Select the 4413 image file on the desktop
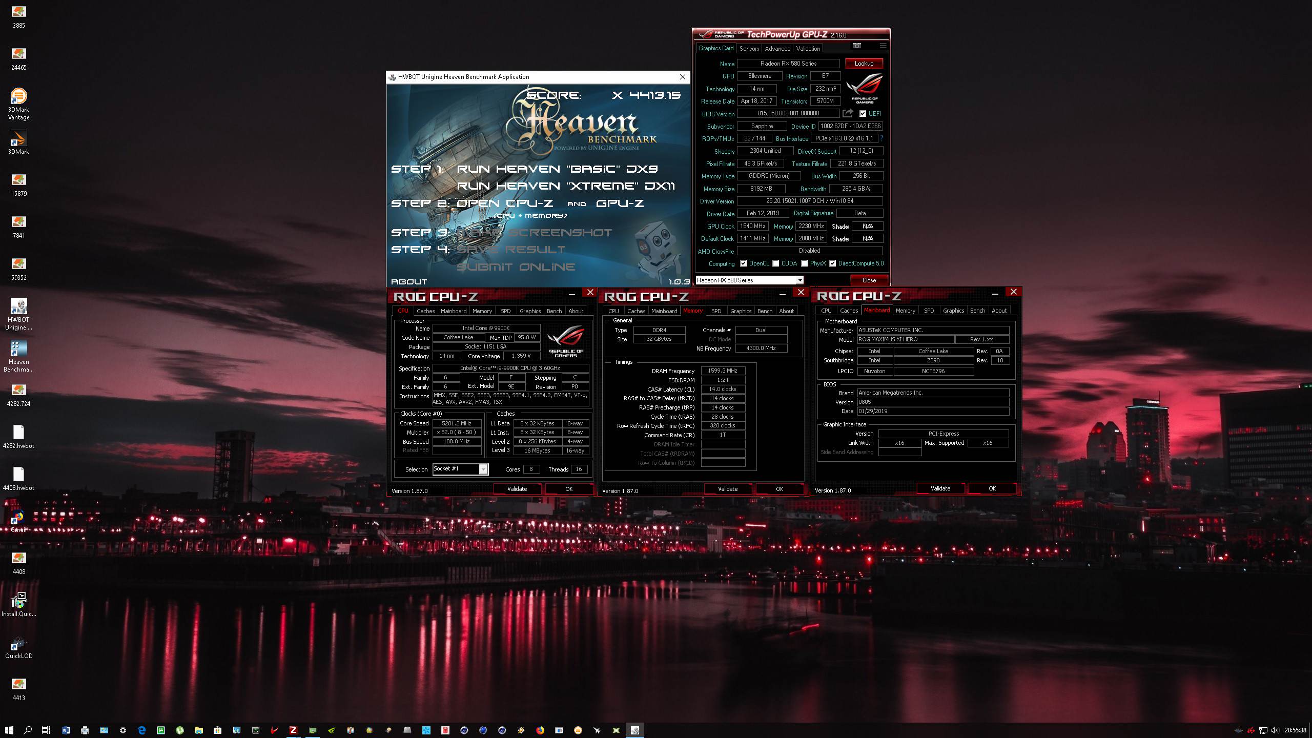This screenshot has height=738, width=1312. 18,689
